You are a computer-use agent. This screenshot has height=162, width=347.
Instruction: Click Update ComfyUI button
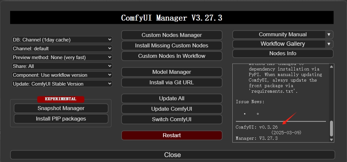click(172, 109)
